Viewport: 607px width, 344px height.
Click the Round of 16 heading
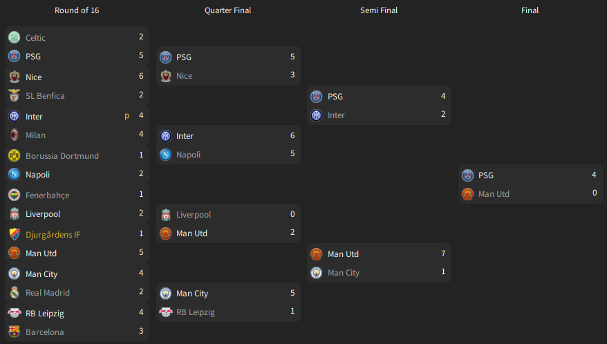(x=77, y=10)
